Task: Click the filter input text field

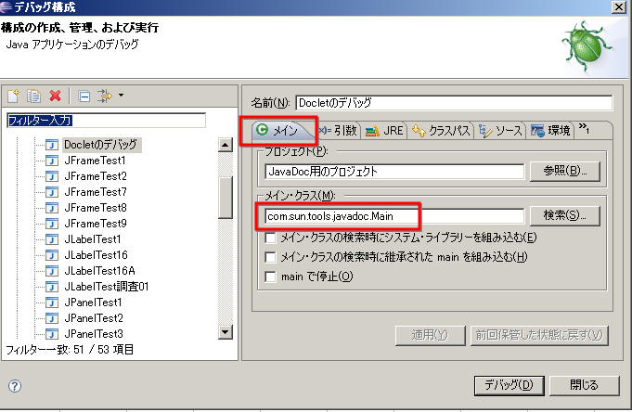Action: (x=105, y=121)
